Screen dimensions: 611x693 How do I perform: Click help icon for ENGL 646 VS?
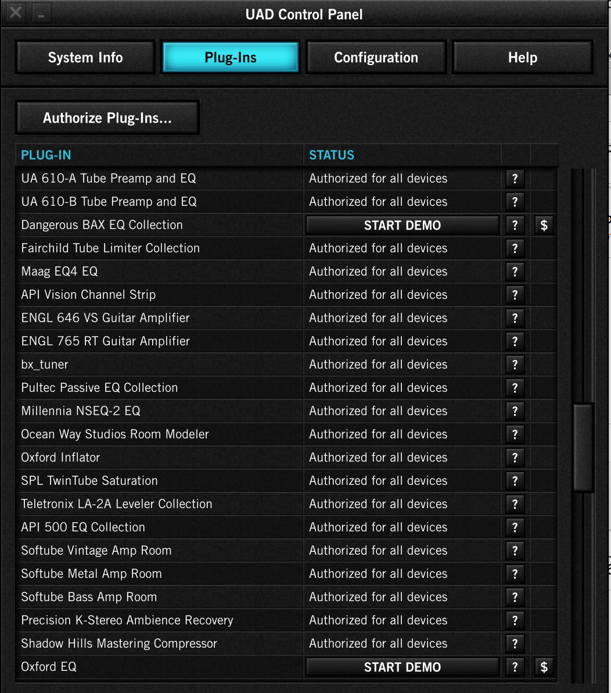(x=515, y=318)
